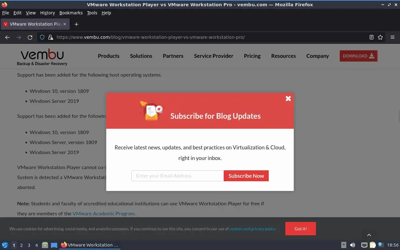
Task: Open the Solutions navigation menu
Action: click(x=141, y=56)
